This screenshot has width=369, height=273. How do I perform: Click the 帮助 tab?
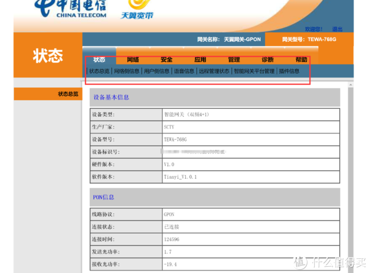pyautogui.click(x=301, y=60)
